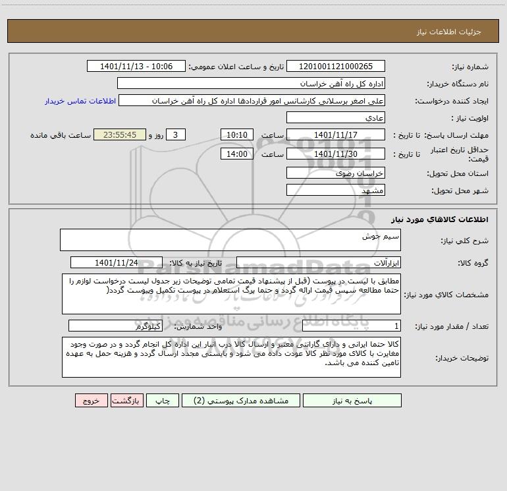Click the request creator field علی اصغر برسلانی
Viewport: 507px width, 491px height.
pos(252,100)
